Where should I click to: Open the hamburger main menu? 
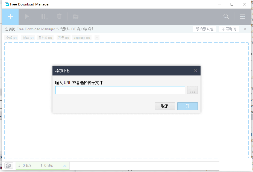(x=243, y=16)
